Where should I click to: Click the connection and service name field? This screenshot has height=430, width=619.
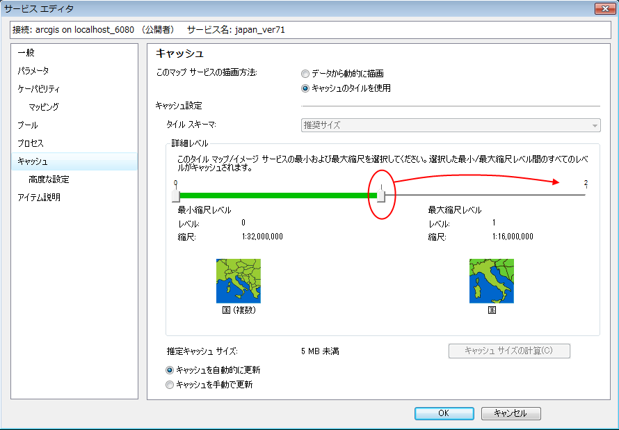310,30
